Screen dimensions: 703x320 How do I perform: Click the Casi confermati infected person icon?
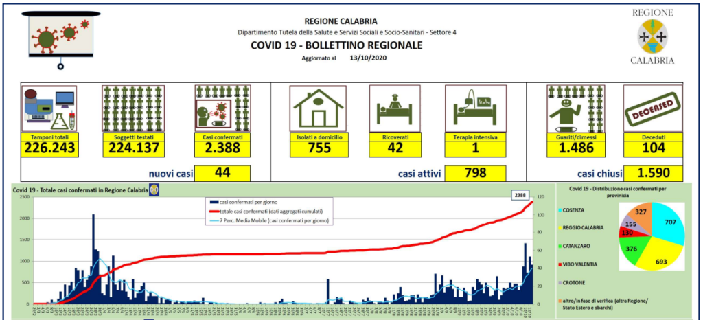[222, 108]
